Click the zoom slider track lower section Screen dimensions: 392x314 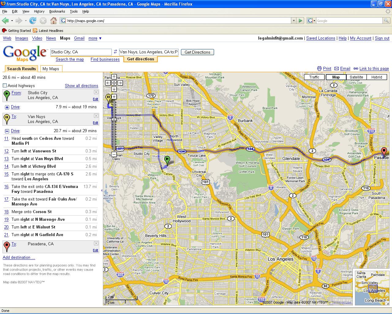(114, 136)
